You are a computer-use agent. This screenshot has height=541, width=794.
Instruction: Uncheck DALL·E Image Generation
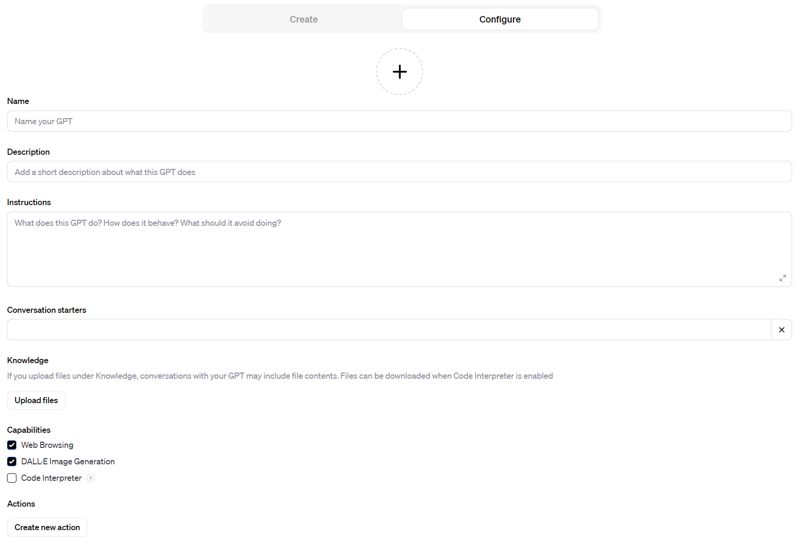(x=12, y=461)
